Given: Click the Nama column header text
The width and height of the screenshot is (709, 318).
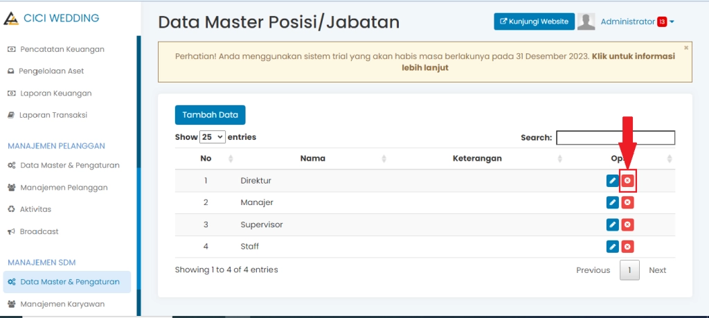Looking at the screenshot, I should pyautogui.click(x=313, y=159).
